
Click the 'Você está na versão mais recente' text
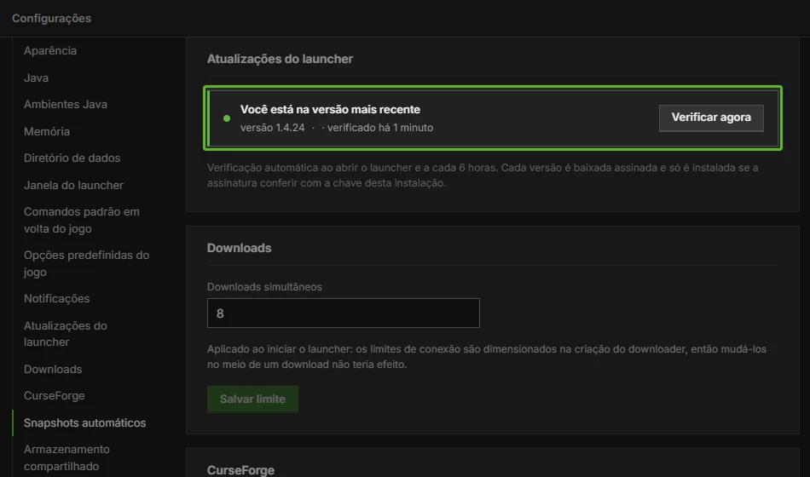[x=330, y=109]
